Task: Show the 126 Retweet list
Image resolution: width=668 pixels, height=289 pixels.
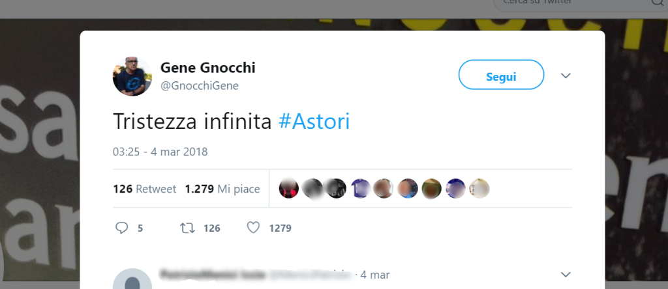Action: pos(145,189)
